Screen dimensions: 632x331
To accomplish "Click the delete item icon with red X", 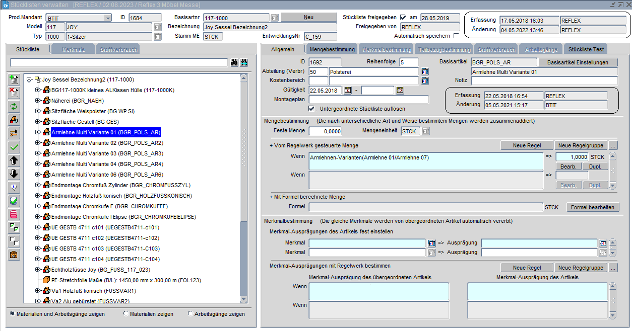I will (14, 93).
